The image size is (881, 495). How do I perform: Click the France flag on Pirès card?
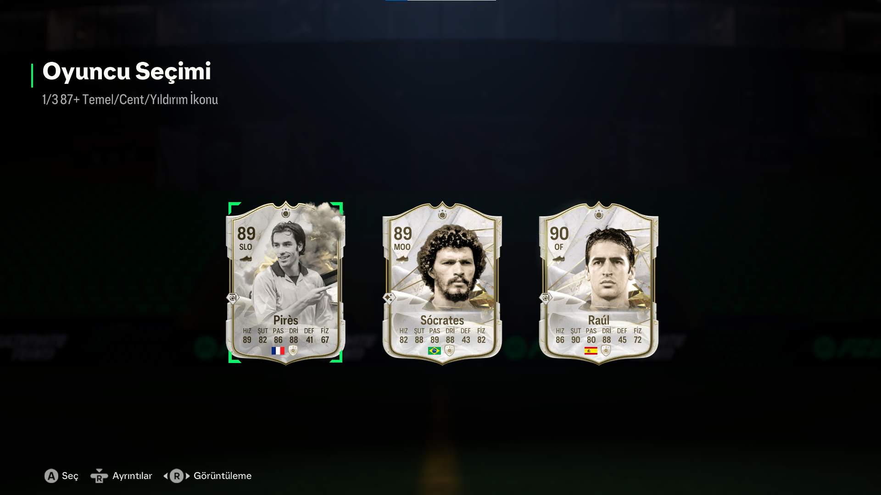click(278, 351)
